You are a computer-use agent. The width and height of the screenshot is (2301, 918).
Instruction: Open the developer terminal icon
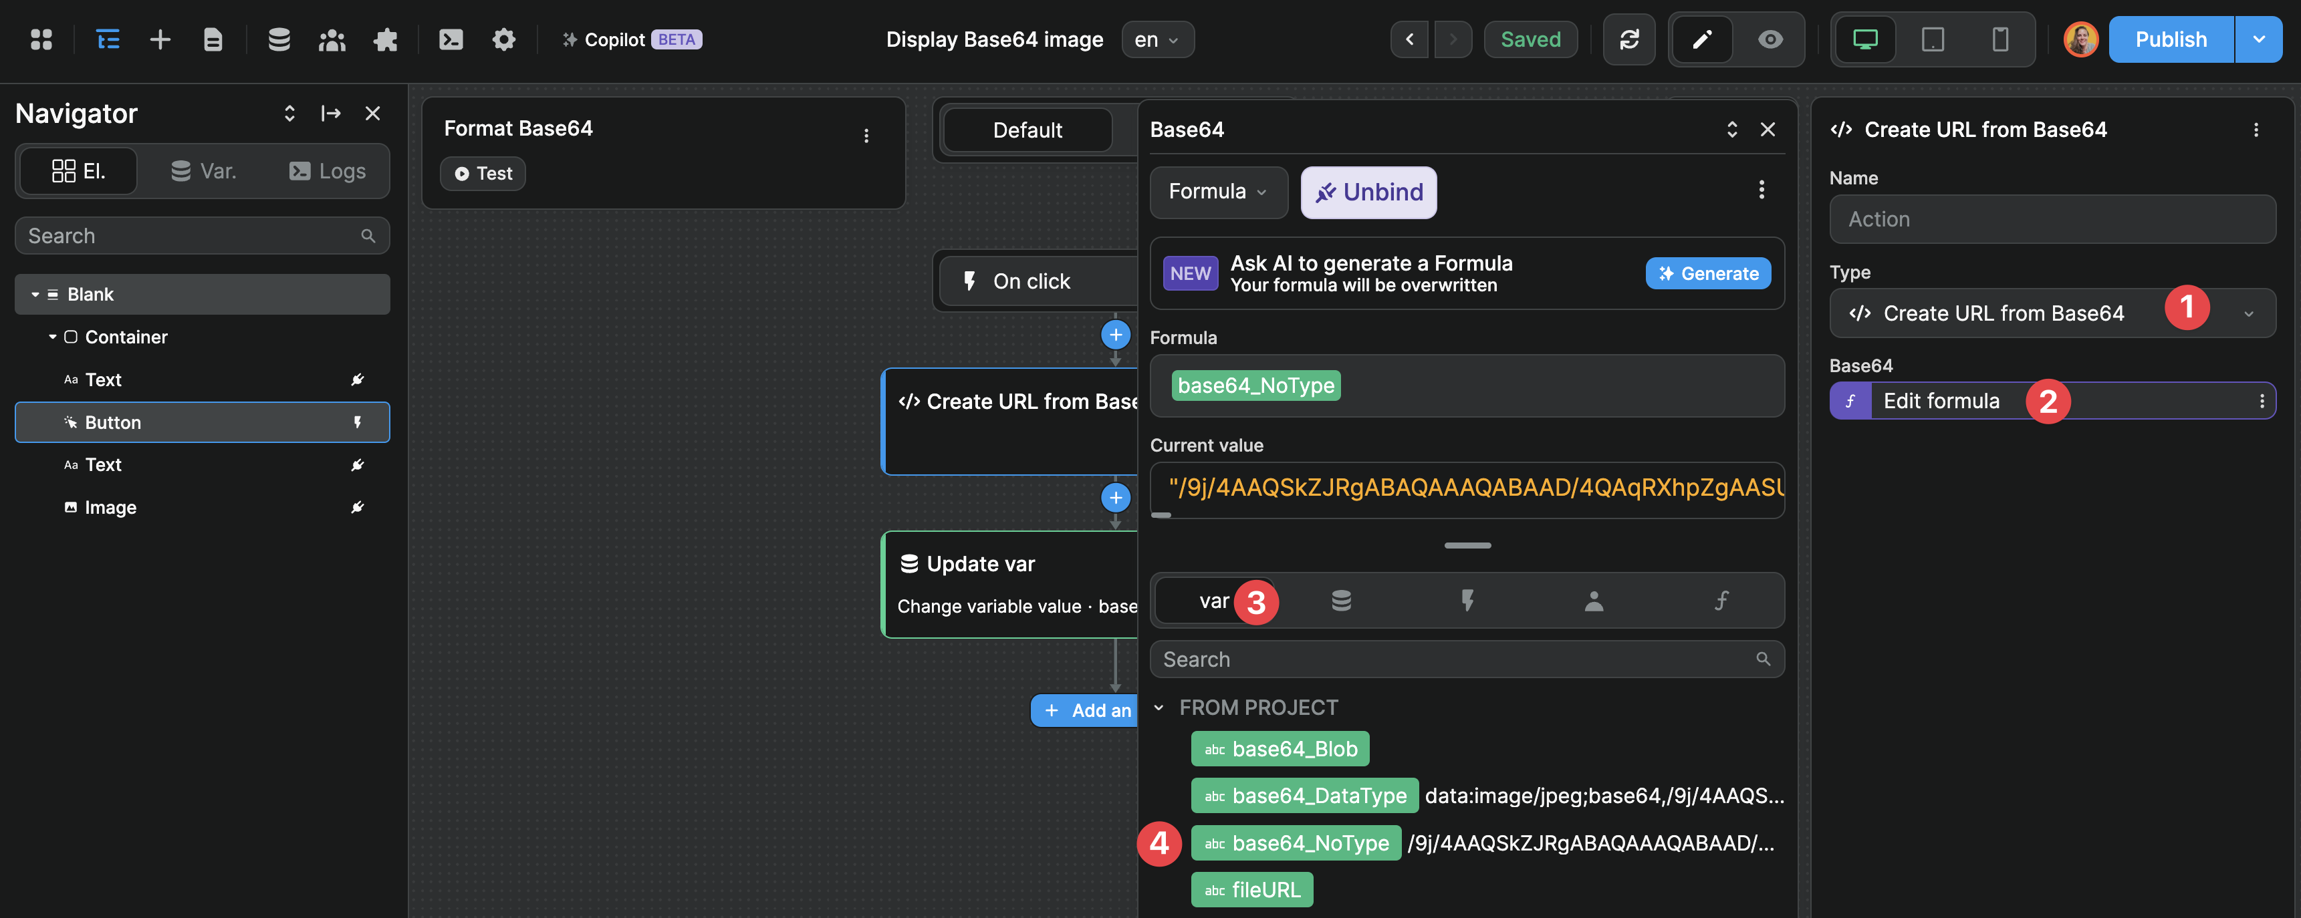pos(450,39)
